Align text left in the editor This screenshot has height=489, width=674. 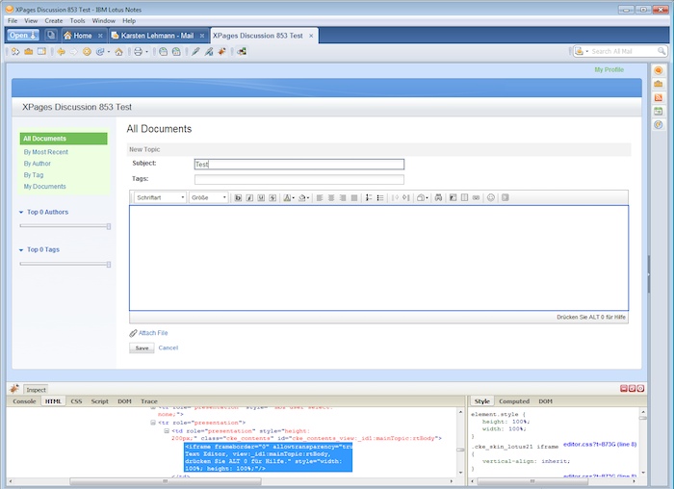pyautogui.click(x=320, y=197)
